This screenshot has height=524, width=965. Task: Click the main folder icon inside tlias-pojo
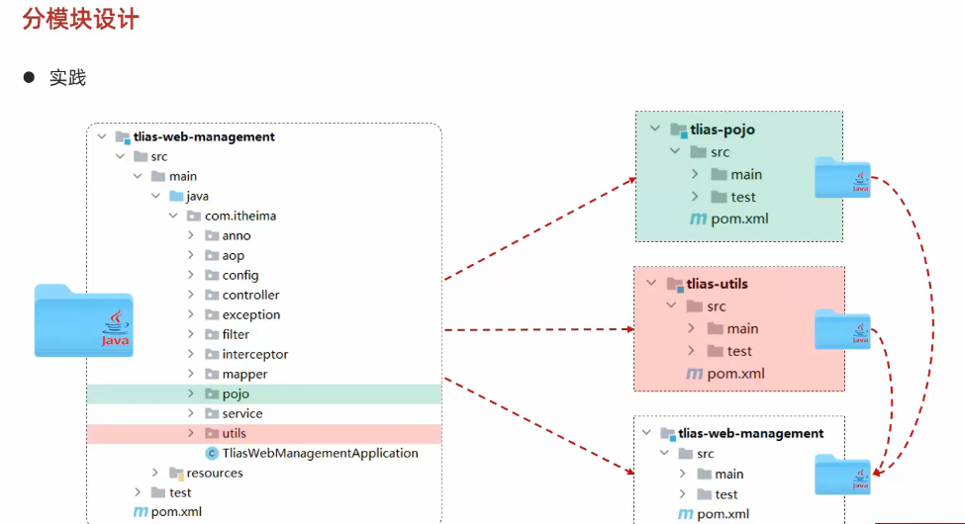pyautogui.click(x=719, y=175)
